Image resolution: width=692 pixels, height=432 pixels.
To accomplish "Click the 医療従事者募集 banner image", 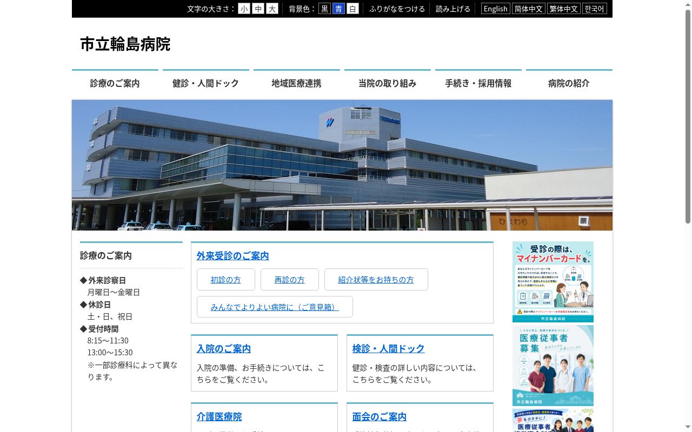I will [x=553, y=366].
